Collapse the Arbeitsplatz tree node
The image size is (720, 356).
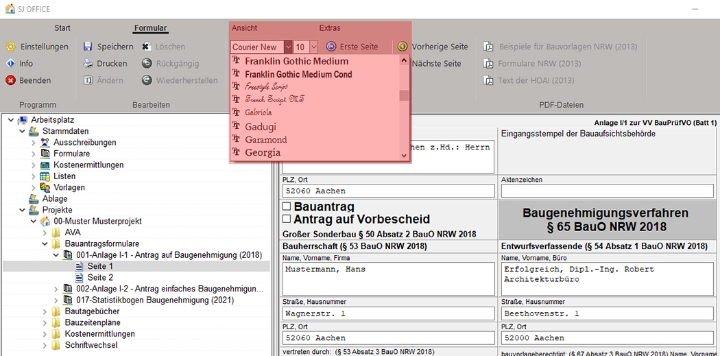pyautogui.click(x=10, y=120)
